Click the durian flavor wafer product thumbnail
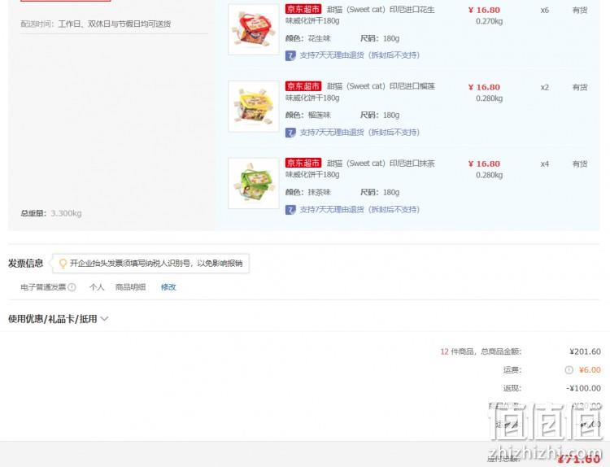 coord(254,107)
